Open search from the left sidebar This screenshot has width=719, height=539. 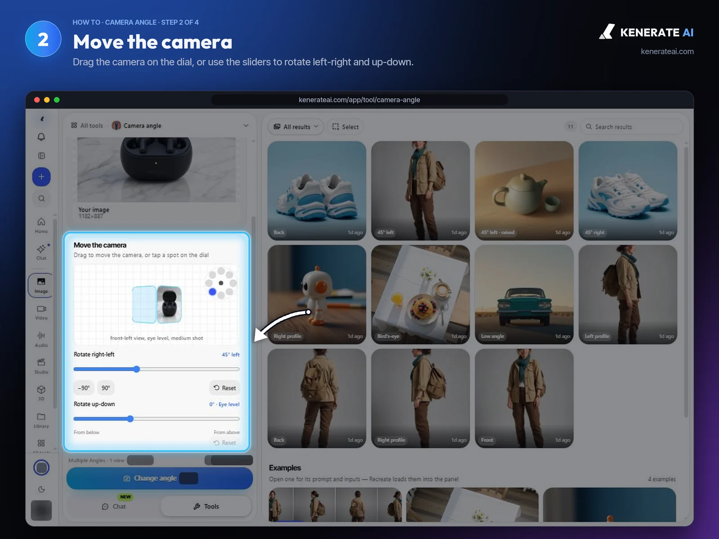(41, 198)
